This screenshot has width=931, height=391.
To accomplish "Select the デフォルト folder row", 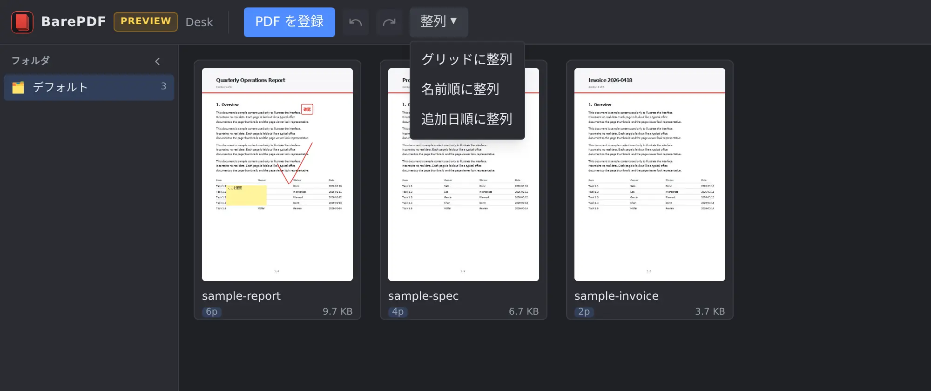I will (x=89, y=88).
